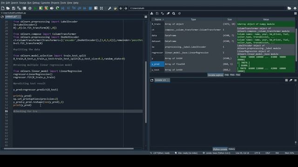Stop debugging with the blue square icon

90,8
